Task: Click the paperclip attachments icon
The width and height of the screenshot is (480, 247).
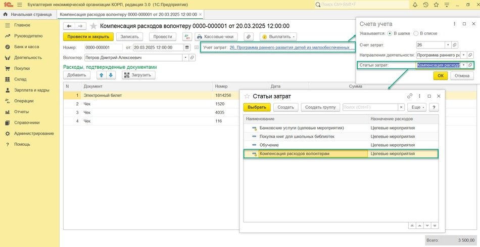Action: 248,37
